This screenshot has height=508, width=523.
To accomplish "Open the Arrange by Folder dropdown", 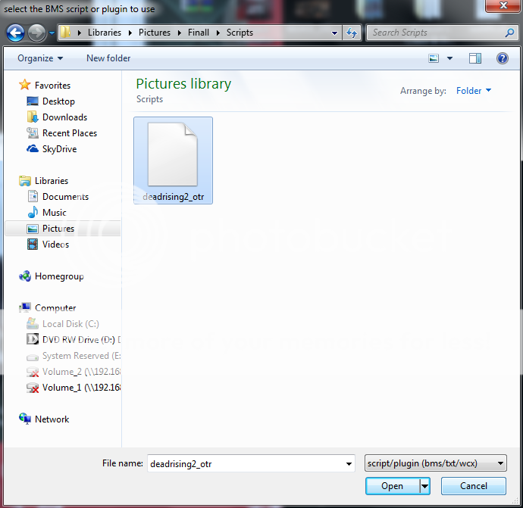I will [474, 91].
